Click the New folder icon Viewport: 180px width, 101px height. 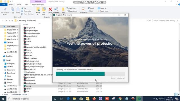tap(63, 9)
